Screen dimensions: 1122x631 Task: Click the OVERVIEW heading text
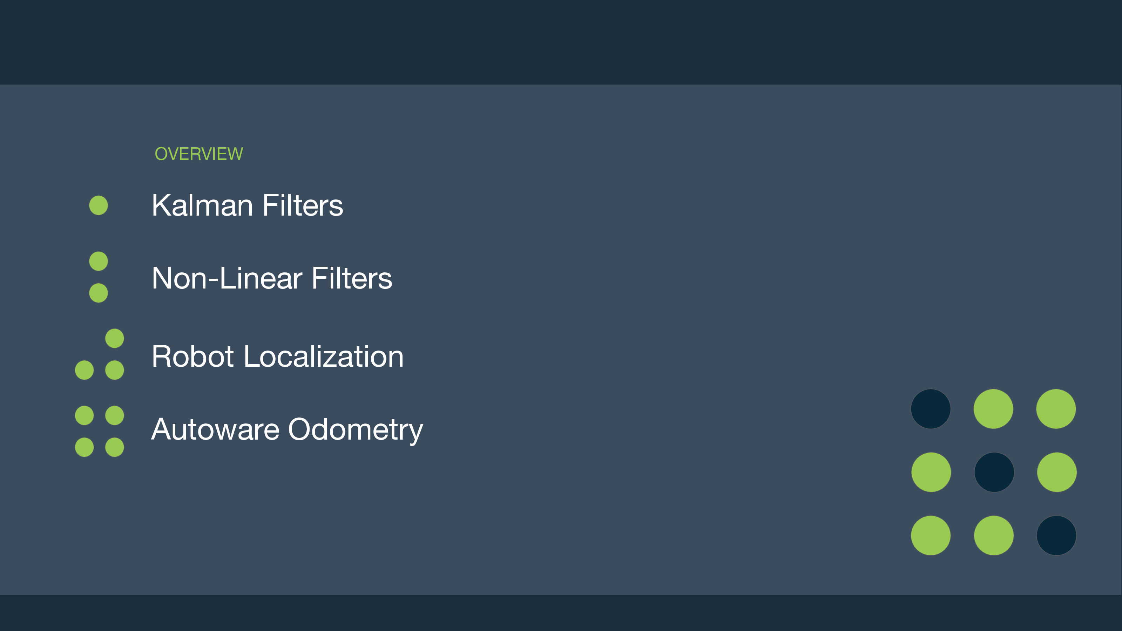point(199,154)
